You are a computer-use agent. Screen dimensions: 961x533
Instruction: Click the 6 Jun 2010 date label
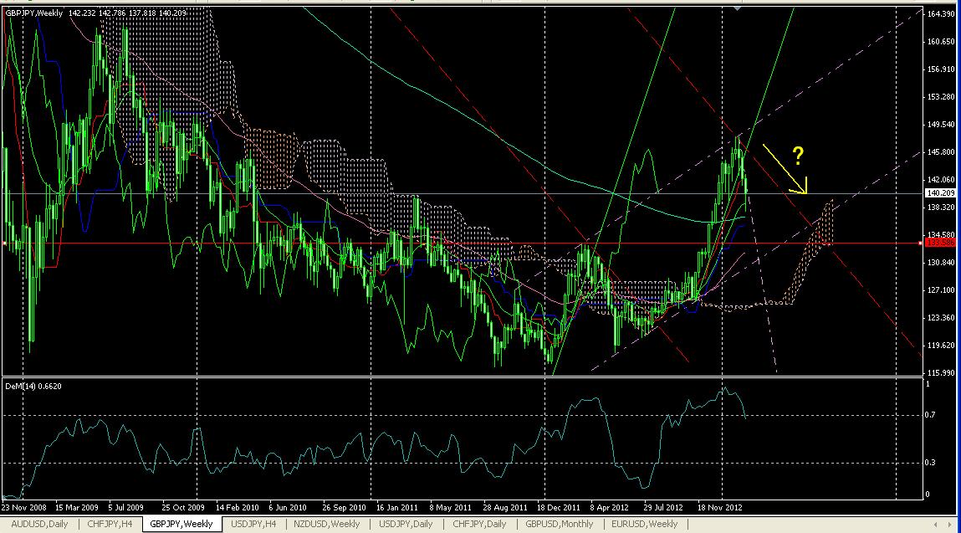pyautogui.click(x=288, y=508)
